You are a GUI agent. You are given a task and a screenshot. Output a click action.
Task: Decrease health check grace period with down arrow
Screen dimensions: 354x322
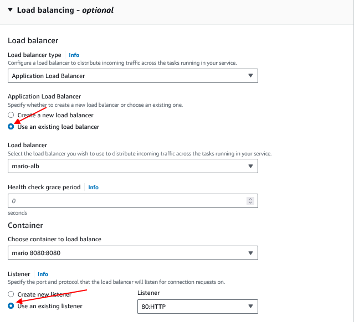250,202
